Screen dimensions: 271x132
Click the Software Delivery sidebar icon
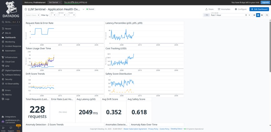tap(3, 75)
